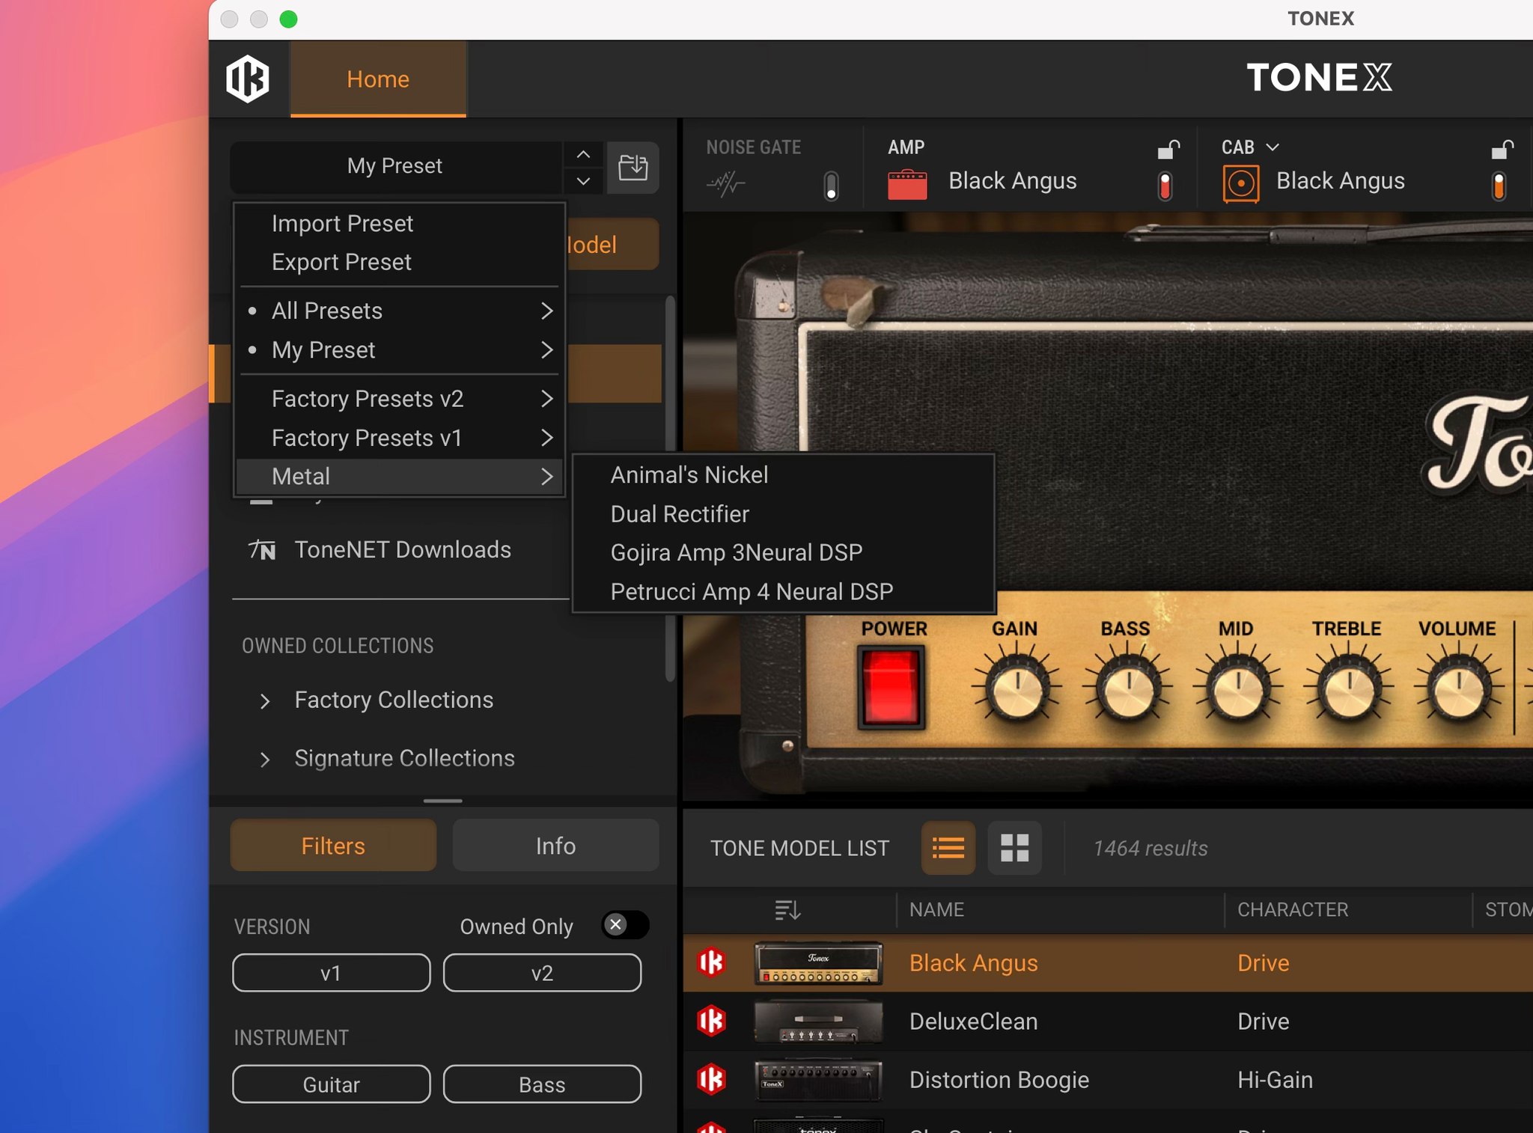Click the red amp icon
The width and height of the screenshot is (1533, 1133).
point(907,183)
